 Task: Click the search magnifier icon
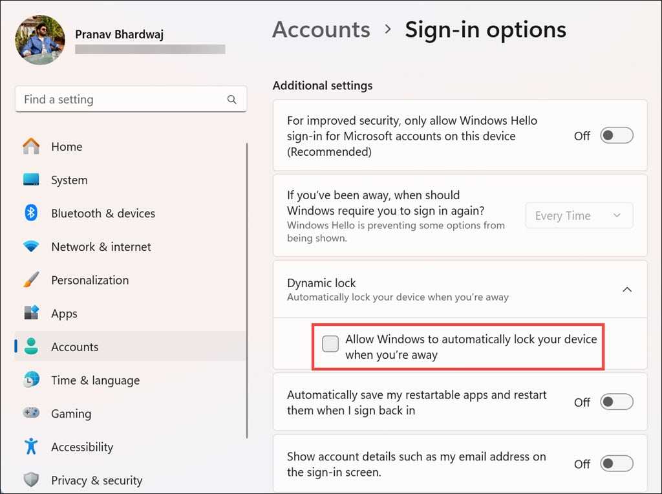pos(232,100)
